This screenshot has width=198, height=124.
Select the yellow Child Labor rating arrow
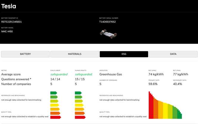point(55,105)
